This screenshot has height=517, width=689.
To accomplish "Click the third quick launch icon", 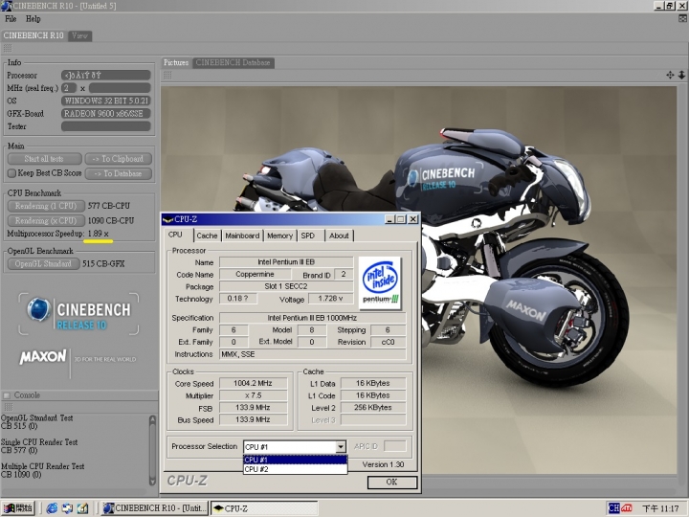I will [83, 508].
